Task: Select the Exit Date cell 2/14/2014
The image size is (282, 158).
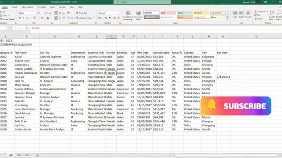Action: pos(223,77)
